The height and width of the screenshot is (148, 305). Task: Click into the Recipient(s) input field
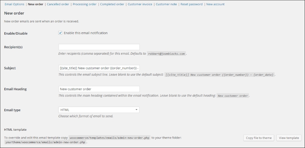click(x=99, y=47)
